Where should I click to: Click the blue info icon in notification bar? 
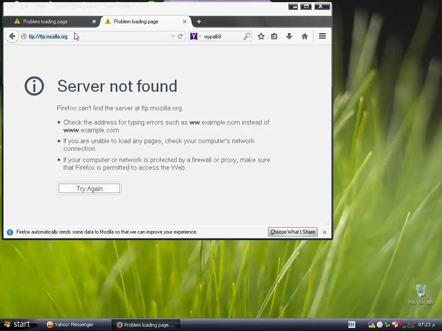[10, 232]
